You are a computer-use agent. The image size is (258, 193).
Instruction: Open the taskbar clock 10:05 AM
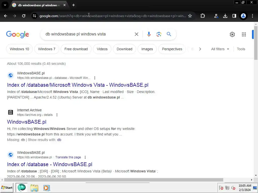click(245, 188)
